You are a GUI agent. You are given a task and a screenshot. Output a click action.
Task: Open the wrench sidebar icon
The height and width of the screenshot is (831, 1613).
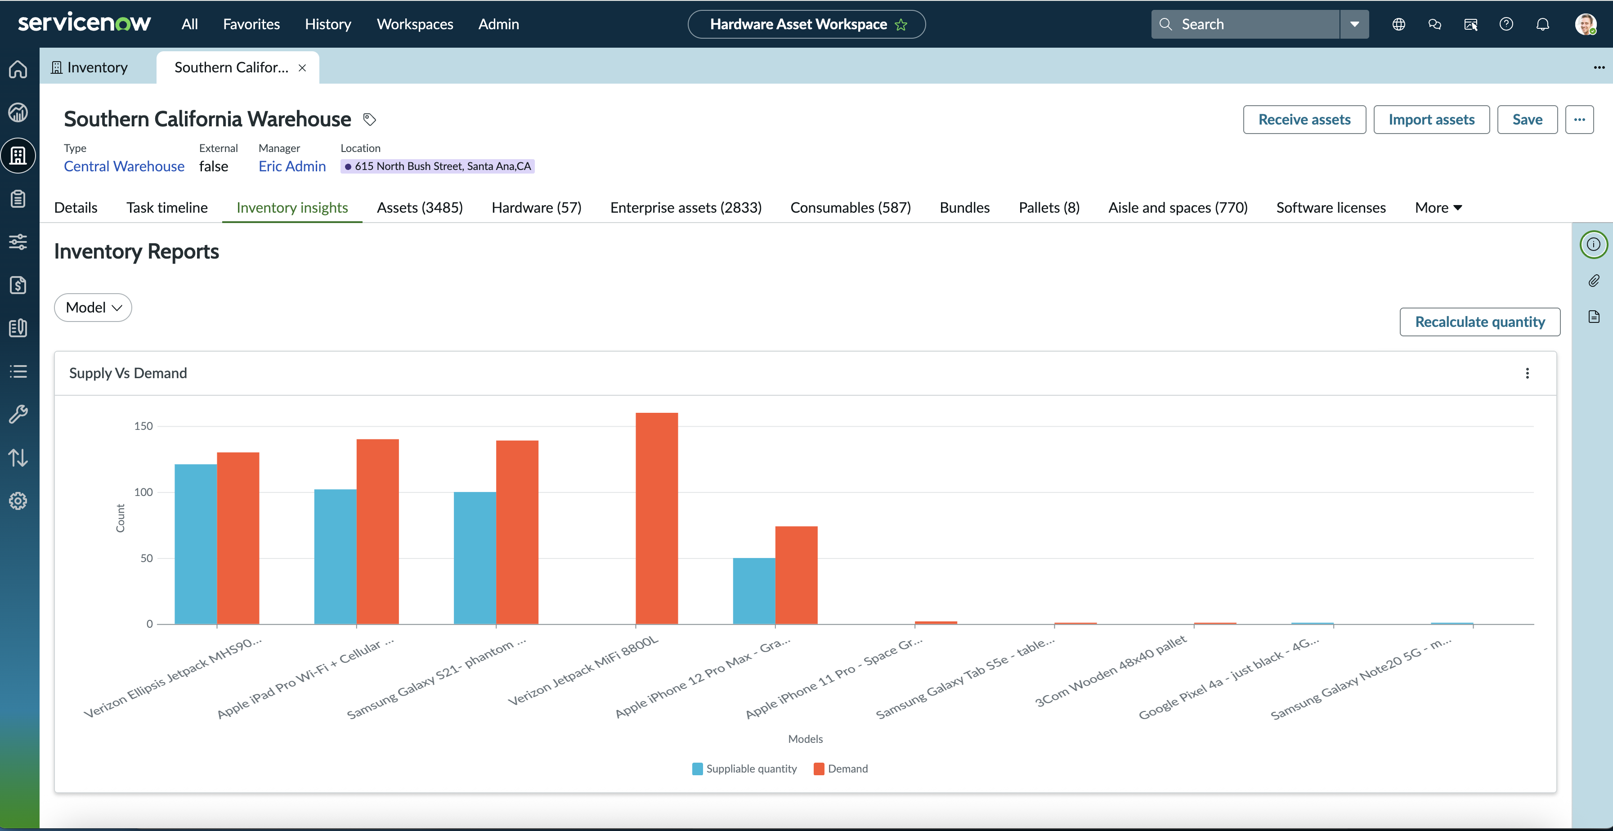click(18, 414)
